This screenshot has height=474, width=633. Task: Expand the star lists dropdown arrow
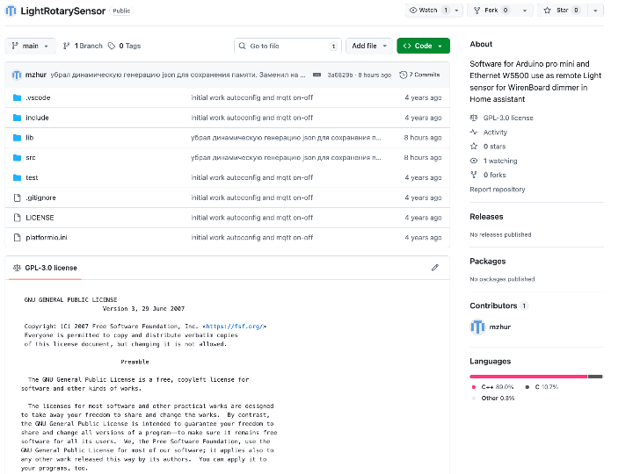(596, 11)
